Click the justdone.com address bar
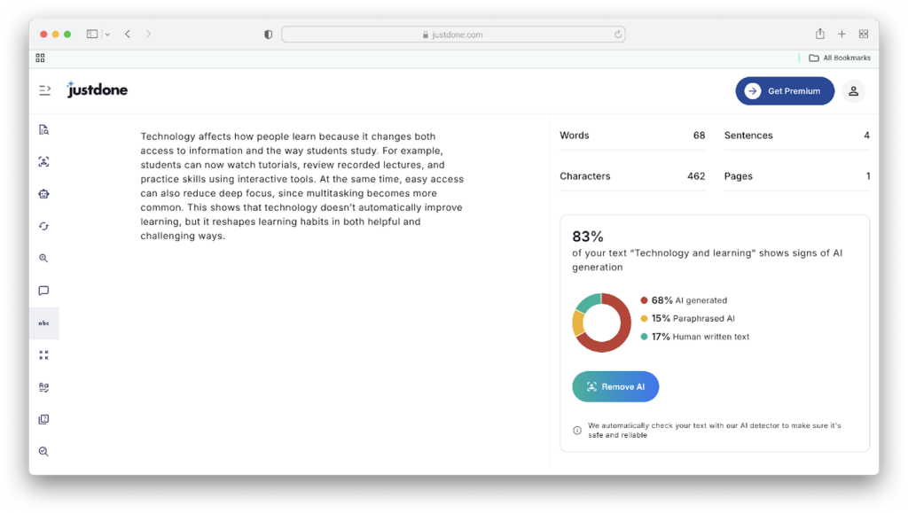Screen dimensions: 908x513 453,35
